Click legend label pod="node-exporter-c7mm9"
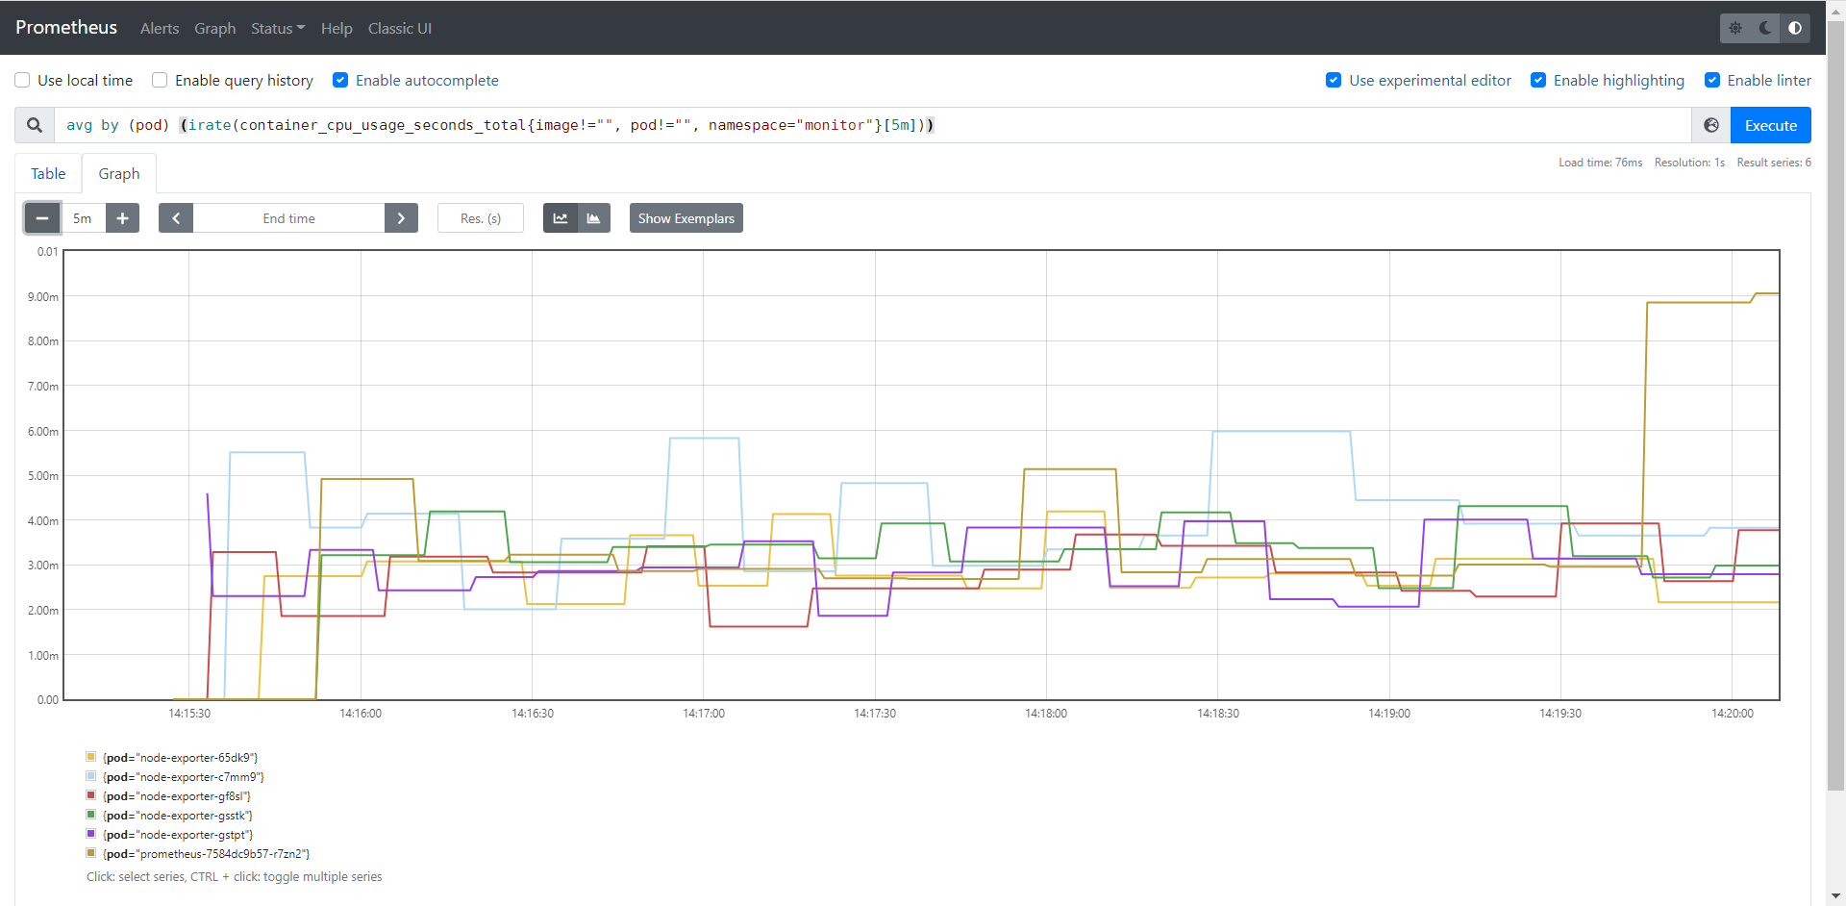The width and height of the screenshot is (1846, 906). click(184, 777)
